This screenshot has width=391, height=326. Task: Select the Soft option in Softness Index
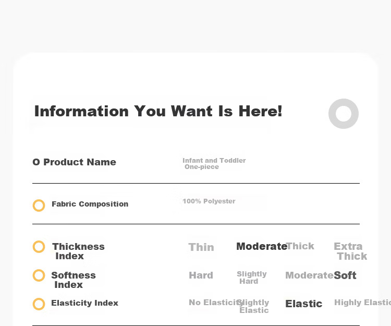point(345,275)
